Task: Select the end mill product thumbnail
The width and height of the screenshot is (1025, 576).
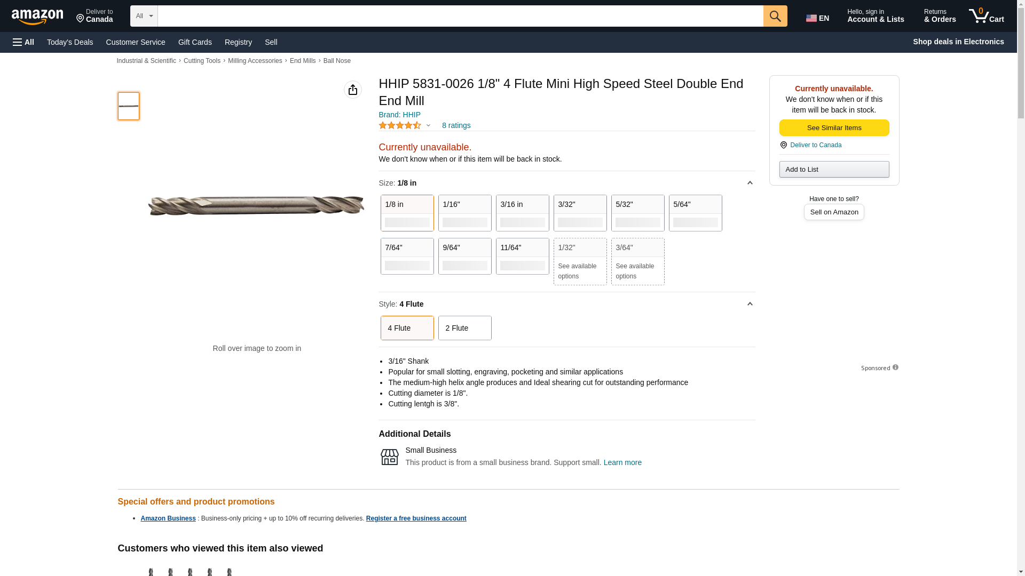Action: click(x=129, y=106)
